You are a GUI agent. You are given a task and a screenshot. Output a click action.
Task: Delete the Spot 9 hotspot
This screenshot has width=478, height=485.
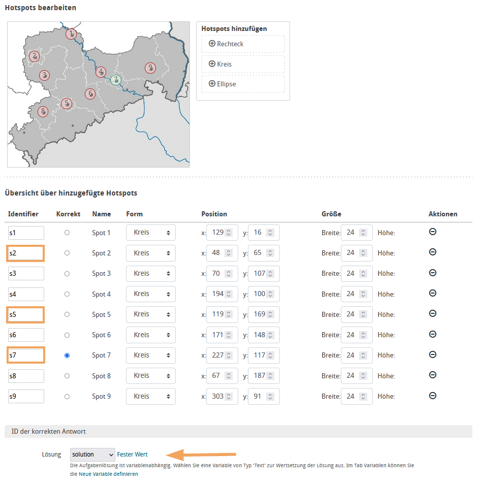432,396
